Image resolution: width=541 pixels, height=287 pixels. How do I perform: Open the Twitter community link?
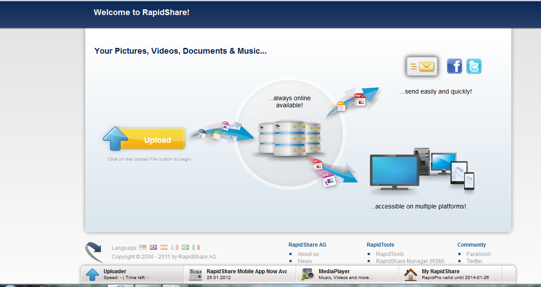click(x=474, y=261)
